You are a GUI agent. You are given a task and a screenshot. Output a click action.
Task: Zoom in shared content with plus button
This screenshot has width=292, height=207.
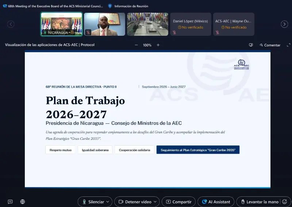pos(158,45)
